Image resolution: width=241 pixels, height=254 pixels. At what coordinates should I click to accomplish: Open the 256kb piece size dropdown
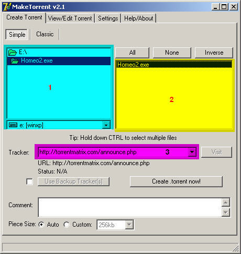click(x=129, y=225)
